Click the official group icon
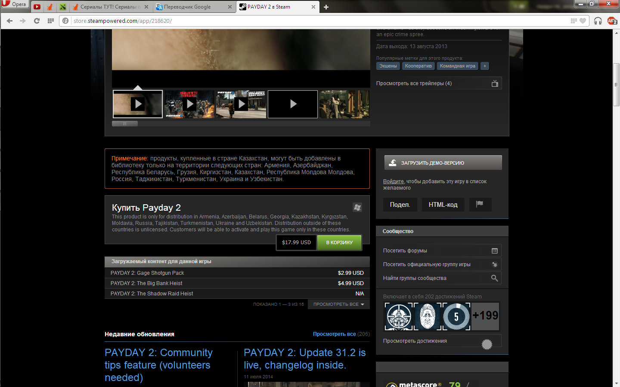 tap(495, 264)
